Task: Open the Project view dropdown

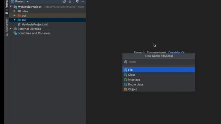Action: pyautogui.click(x=28, y=1)
